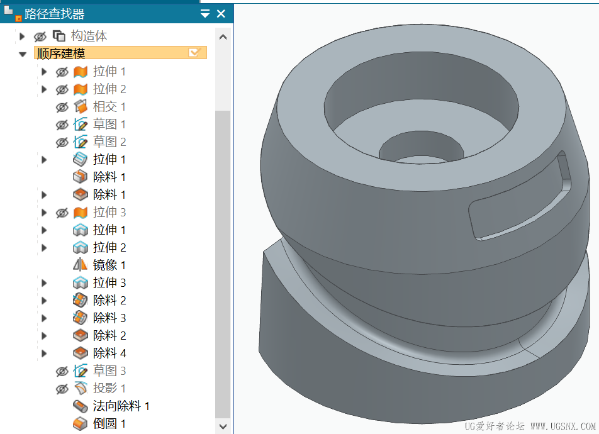Screen dimensions: 599x434
Task: Click the PathFinder scrollbar down arrow
Action: [x=223, y=426]
